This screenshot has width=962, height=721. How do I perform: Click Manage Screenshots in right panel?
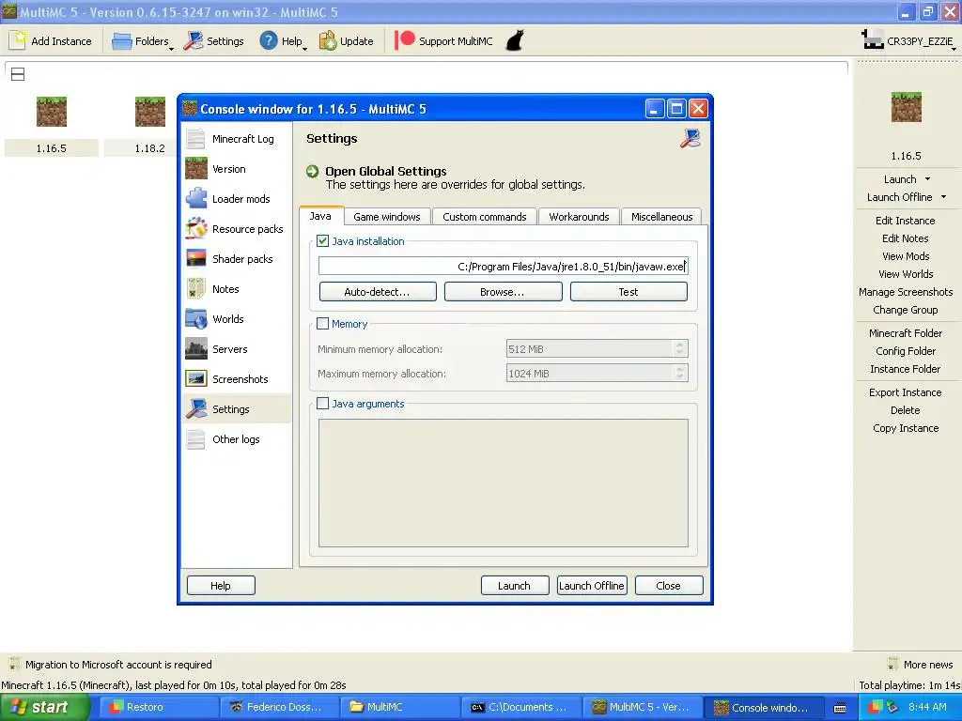[905, 292]
